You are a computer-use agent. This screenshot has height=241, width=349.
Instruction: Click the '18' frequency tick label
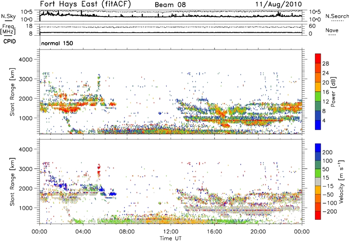tap(29, 26)
